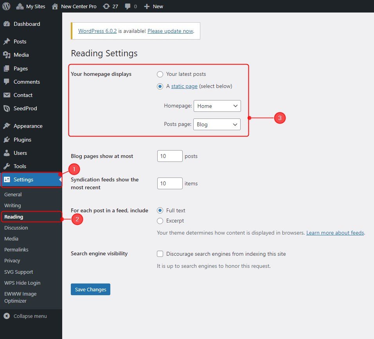The image size is (374, 339).
Task: Click the Collapse menu label
Action: [x=30, y=316]
